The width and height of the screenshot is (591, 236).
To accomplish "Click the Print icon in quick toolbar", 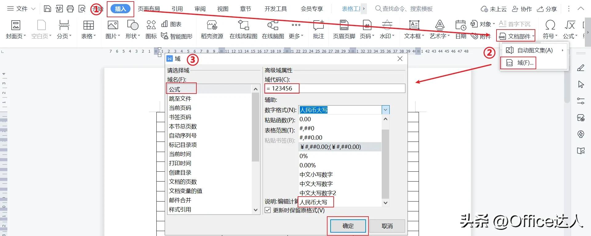I will 70,9.
